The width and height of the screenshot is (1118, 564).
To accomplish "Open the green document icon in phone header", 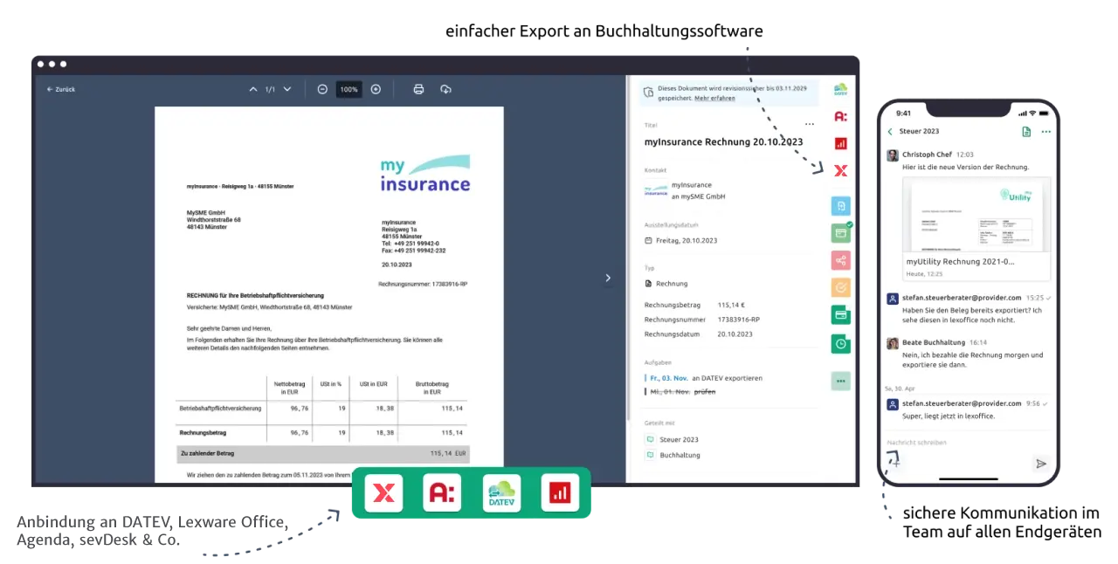I will pyautogui.click(x=1026, y=132).
